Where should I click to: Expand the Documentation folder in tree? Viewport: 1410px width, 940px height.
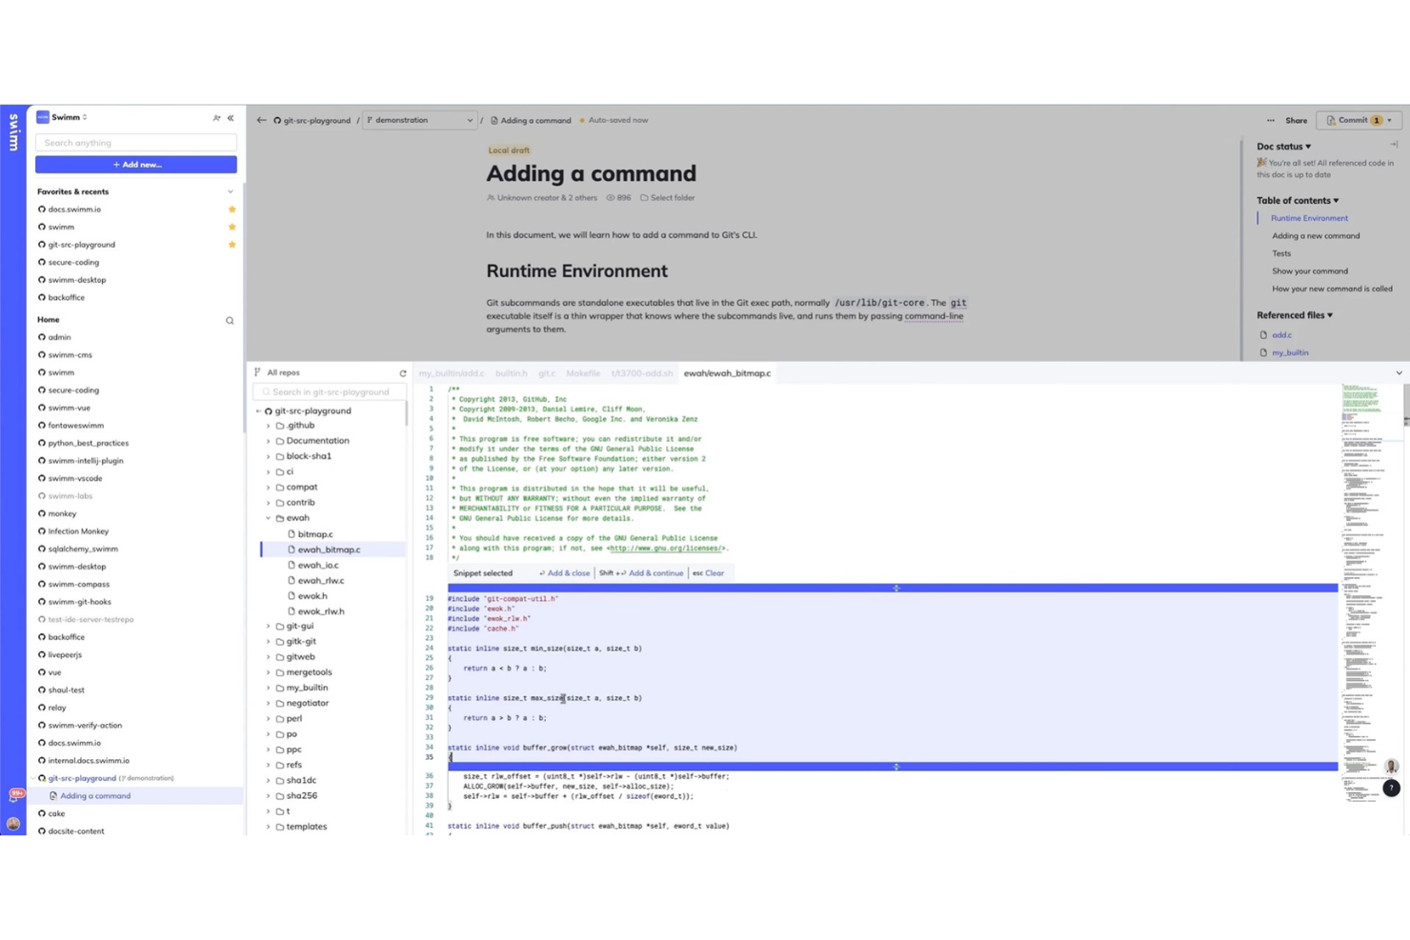pyautogui.click(x=269, y=441)
